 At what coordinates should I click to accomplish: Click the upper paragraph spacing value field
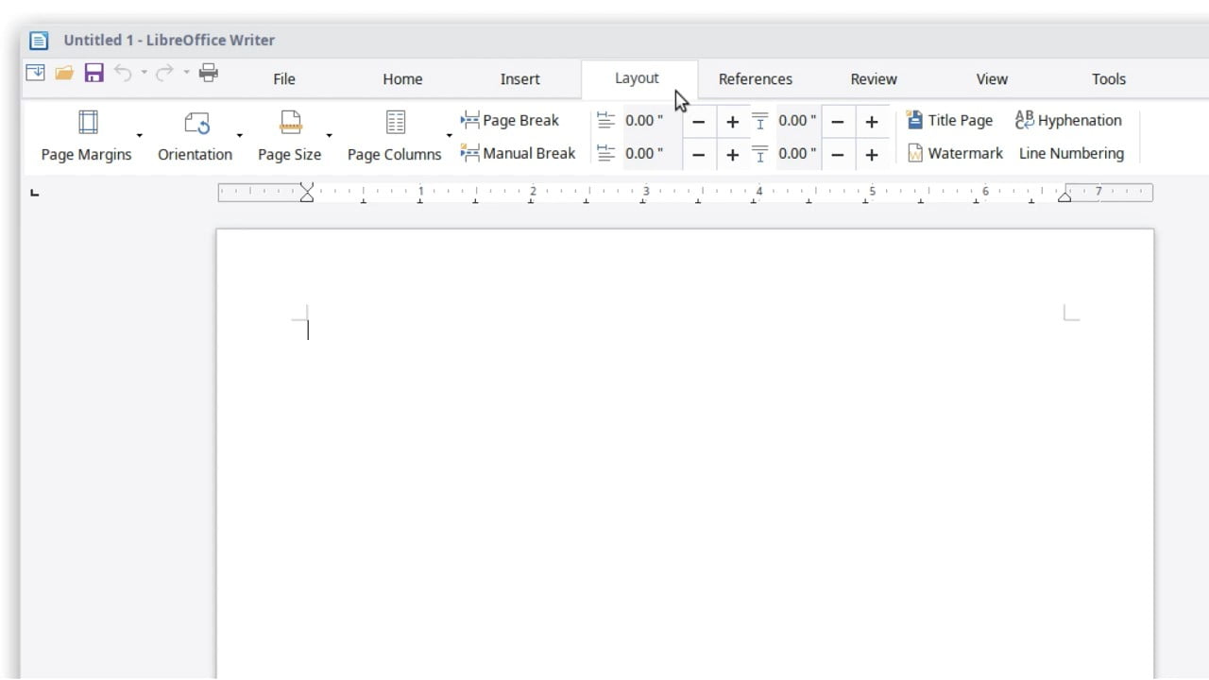click(x=797, y=120)
